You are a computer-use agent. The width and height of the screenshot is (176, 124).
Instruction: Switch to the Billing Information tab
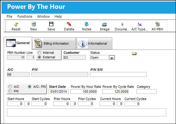[x=54, y=43]
